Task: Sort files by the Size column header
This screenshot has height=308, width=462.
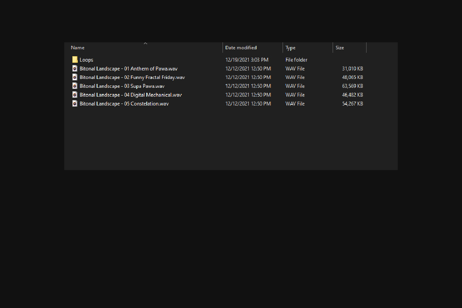Action: tap(340, 48)
